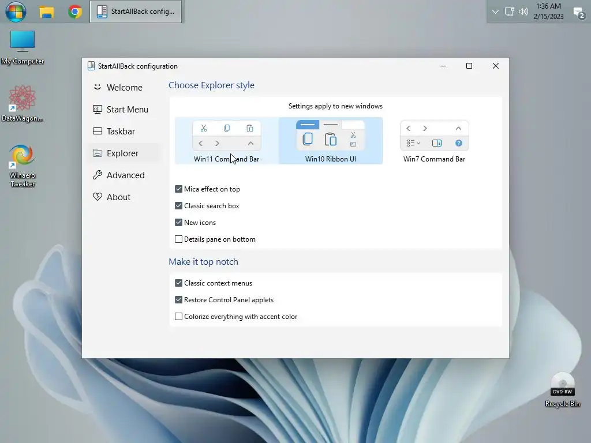
Task: Click the taskbar icon beside Taskbar
Action: (97, 131)
